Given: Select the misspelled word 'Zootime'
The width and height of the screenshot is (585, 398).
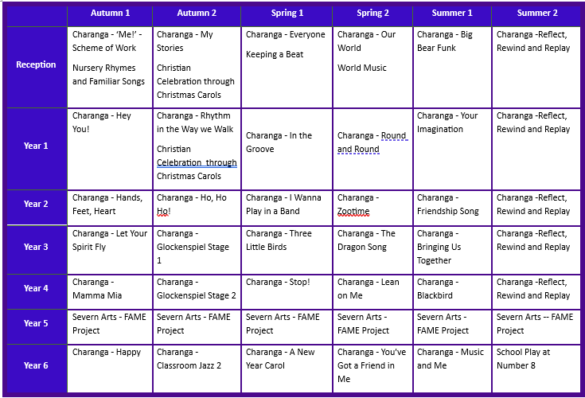Looking at the screenshot, I should [x=353, y=212].
